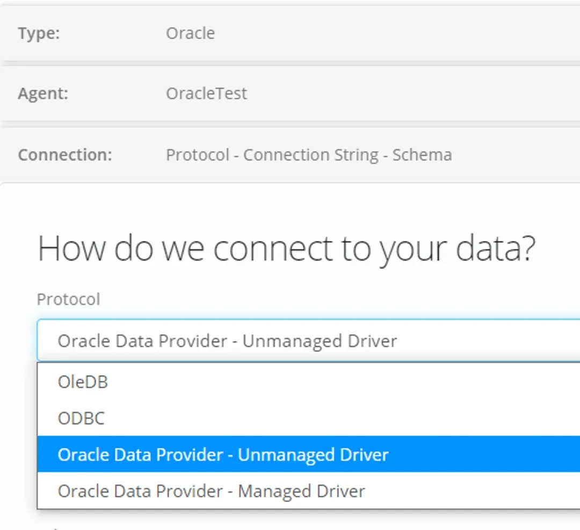The width and height of the screenshot is (580, 530).
Task: Pick Oracle Data Provider - Managed Driver
Action: 308,490
